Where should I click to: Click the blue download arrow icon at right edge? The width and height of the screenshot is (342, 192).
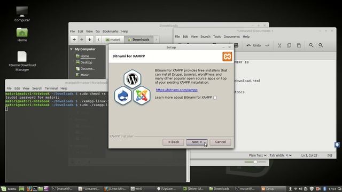[x=337, y=145]
